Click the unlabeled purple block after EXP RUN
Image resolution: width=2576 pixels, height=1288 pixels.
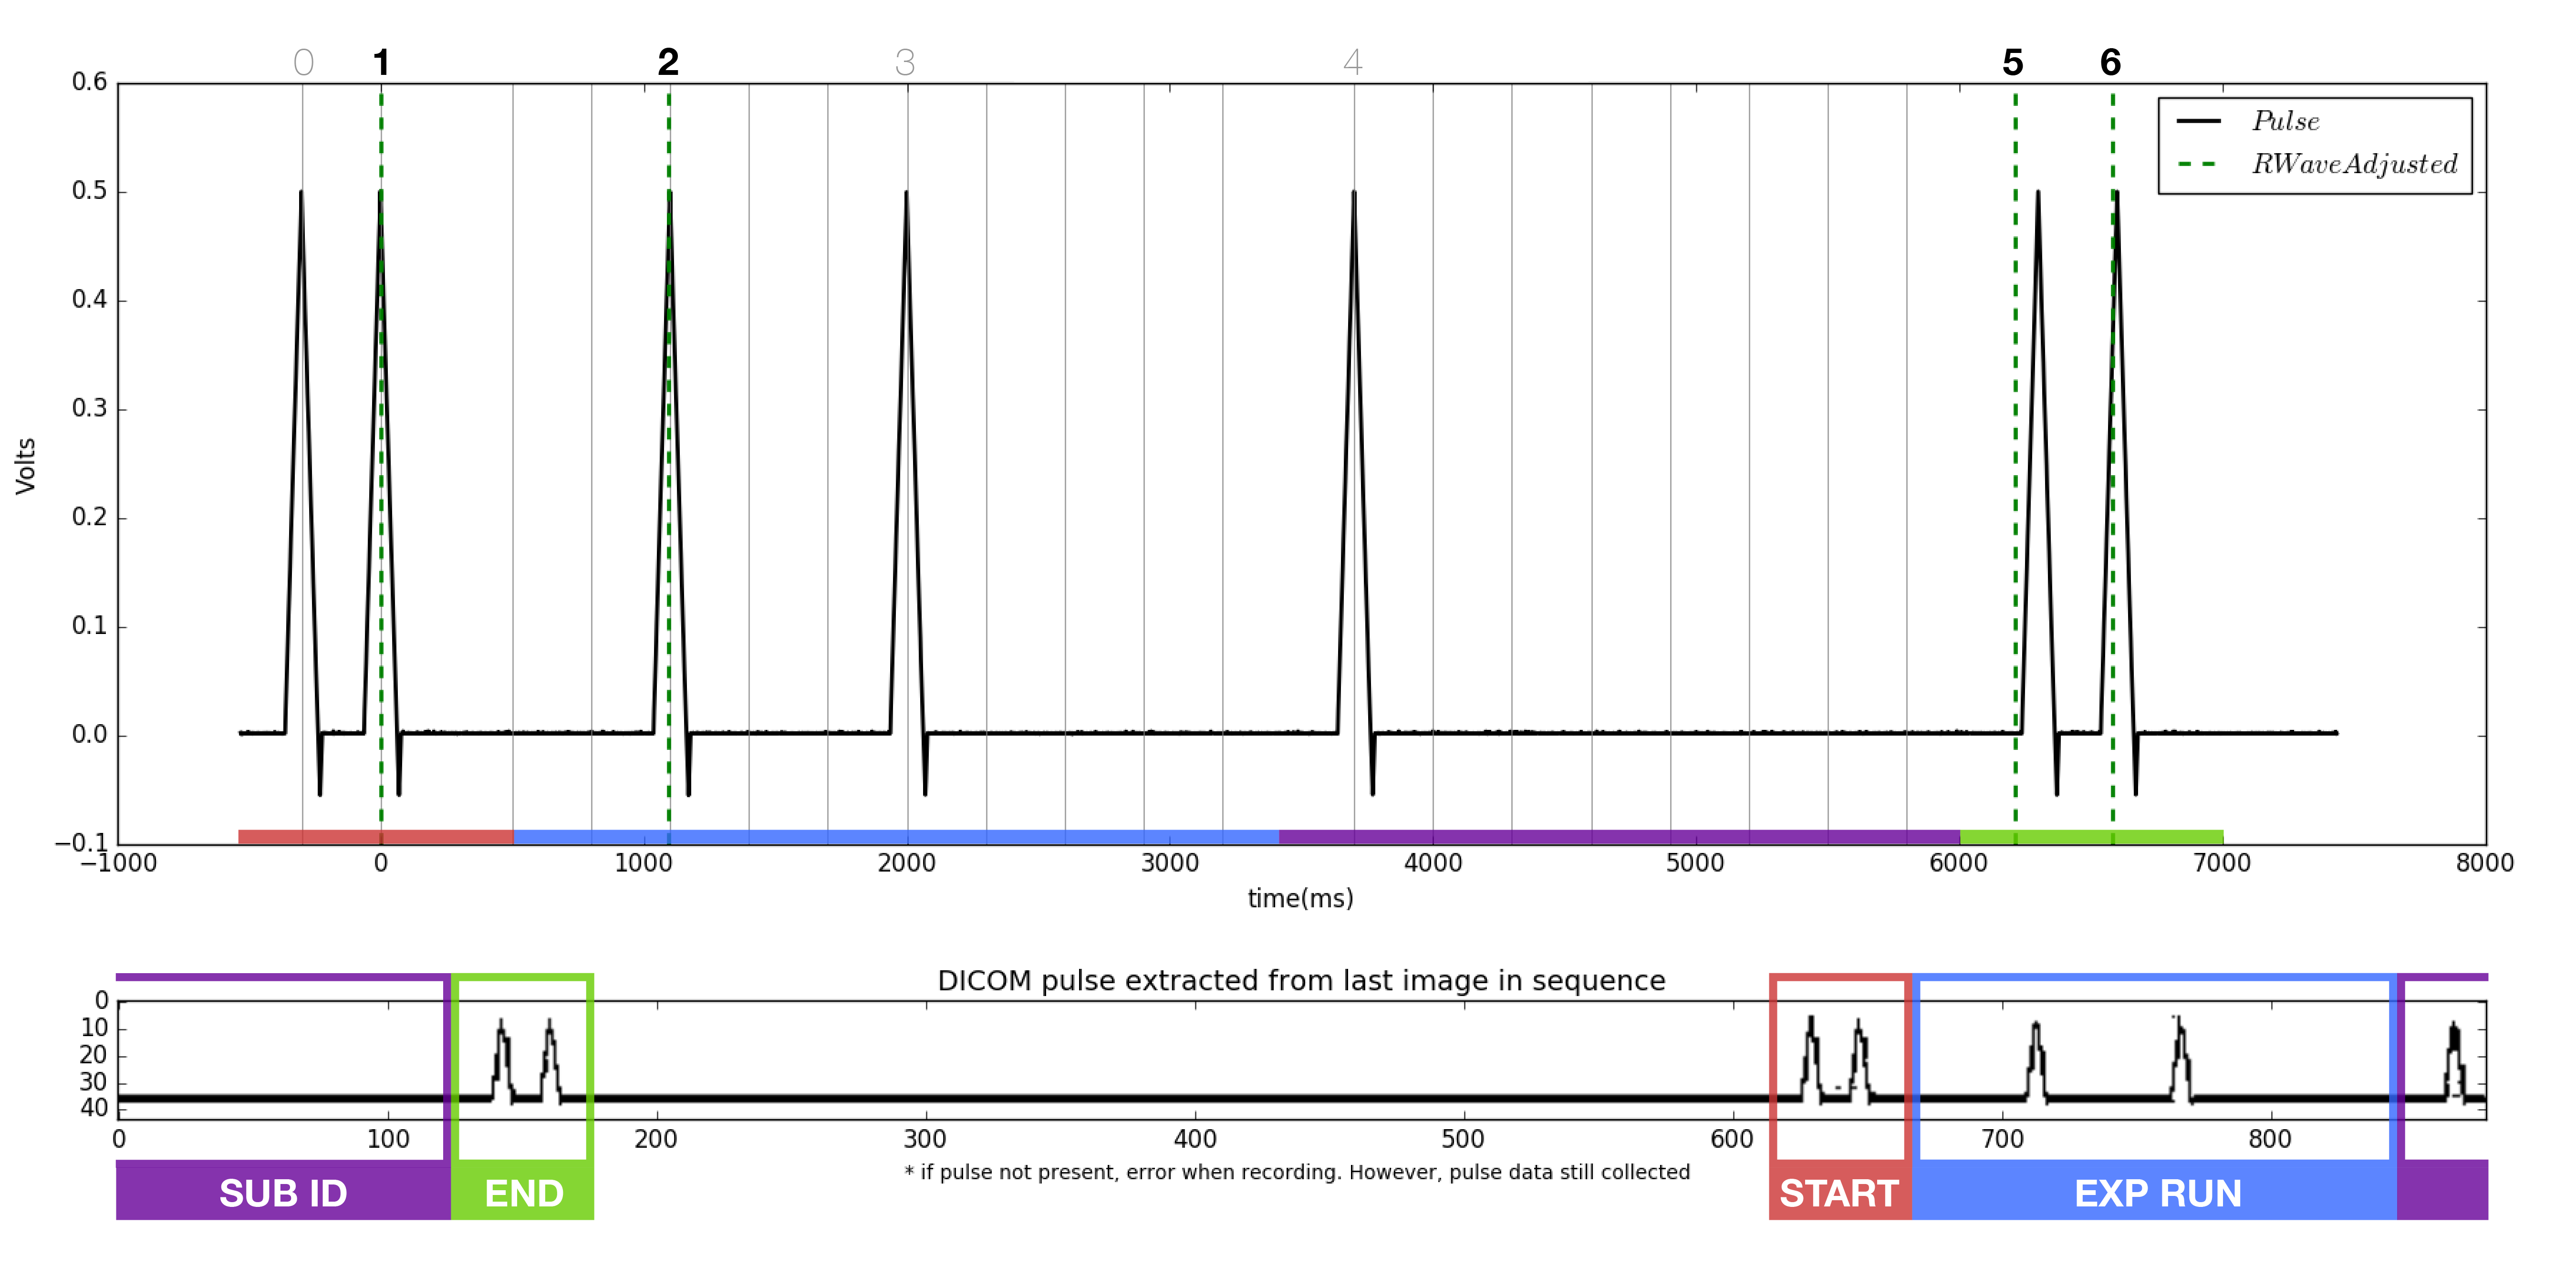2443,1191
